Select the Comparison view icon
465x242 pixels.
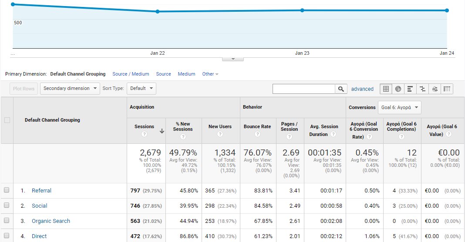[422, 89]
